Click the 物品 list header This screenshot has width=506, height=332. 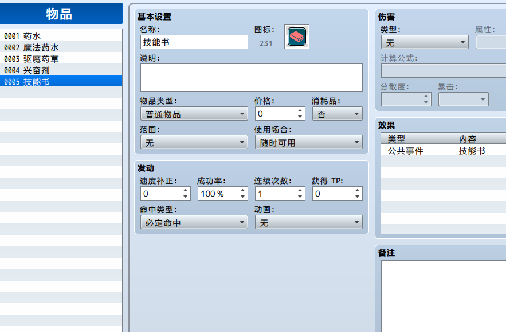(x=61, y=14)
